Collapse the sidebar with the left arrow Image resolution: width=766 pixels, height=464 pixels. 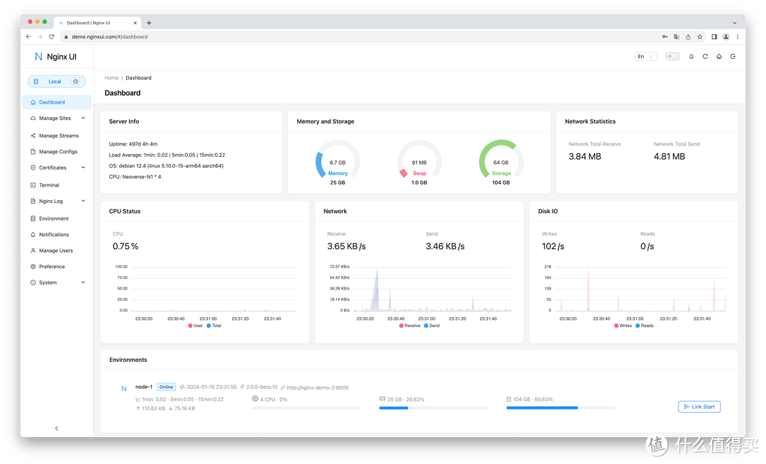pos(57,428)
